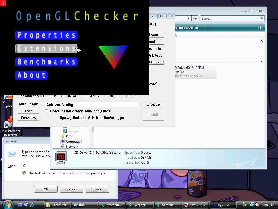Switch to Computer taskbar button
Image resolution: width=278 pixels, height=209 pixels.
57,205
